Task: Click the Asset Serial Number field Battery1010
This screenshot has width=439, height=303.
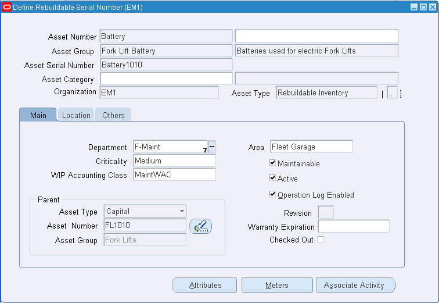Action: [166, 65]
